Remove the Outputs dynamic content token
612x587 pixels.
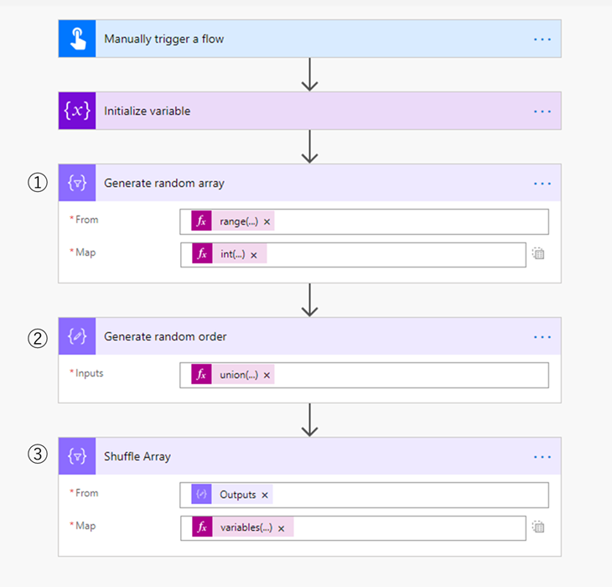(265, 495)
